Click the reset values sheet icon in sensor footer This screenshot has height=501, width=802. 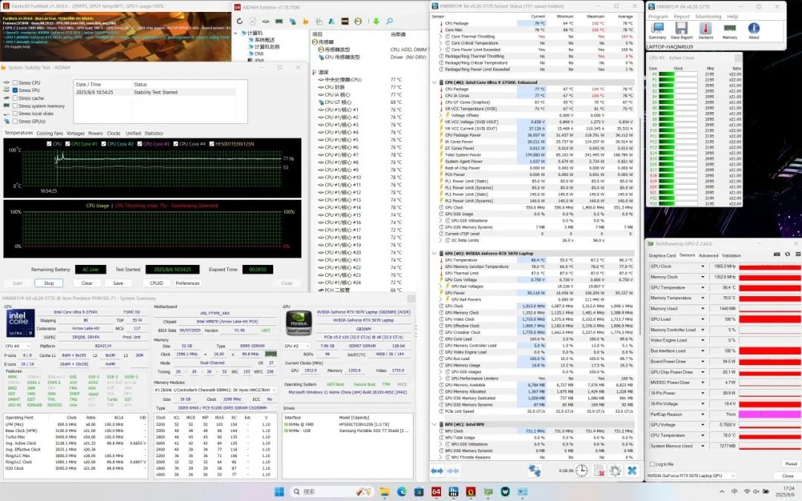(599, 471)
